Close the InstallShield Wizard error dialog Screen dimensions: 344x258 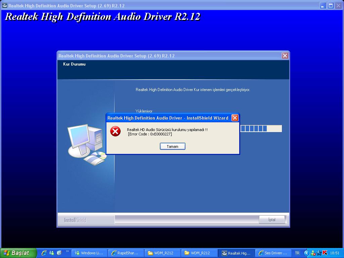pos(235,118)
